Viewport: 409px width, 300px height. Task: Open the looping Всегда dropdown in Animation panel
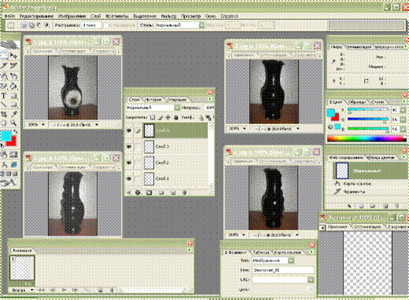[x=32, y=290]
